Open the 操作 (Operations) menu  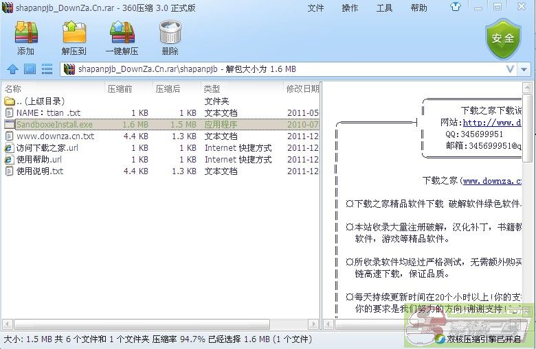[x=350, y=8]
